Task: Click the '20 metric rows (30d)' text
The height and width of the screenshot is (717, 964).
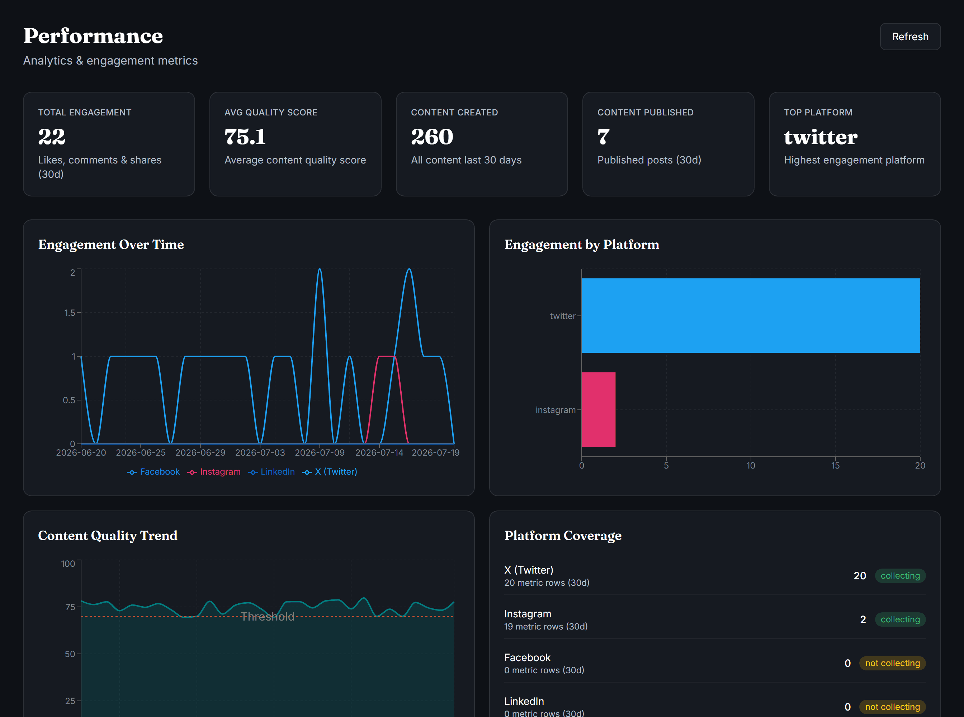Action: coord(547,583)
